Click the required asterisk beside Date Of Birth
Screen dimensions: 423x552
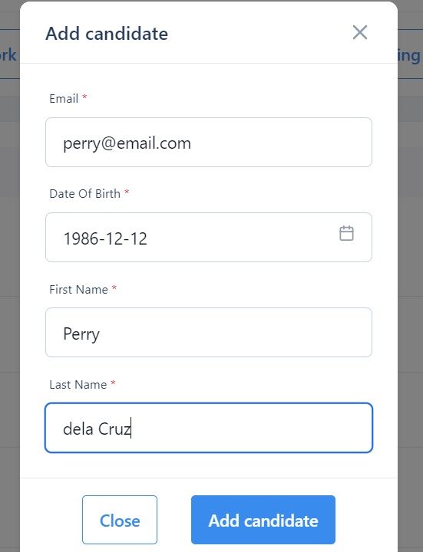127,192
